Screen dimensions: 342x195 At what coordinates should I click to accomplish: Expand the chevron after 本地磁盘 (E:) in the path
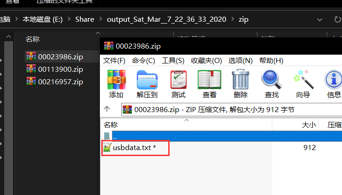(69, 19)
